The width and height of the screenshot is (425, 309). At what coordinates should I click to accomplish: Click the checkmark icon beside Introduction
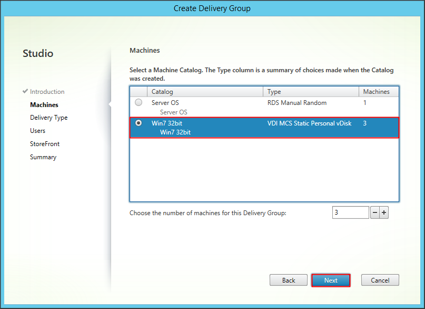pos(25,92)
